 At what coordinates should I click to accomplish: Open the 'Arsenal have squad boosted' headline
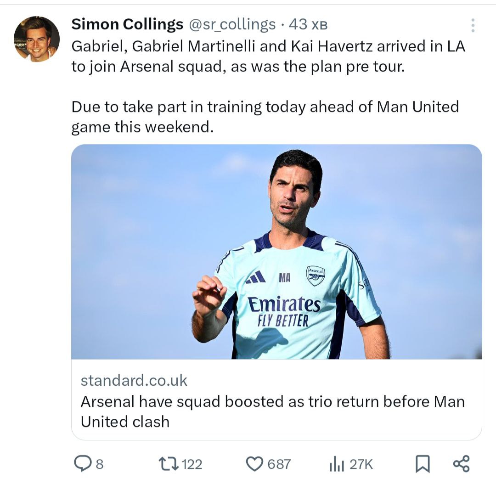(x=272, y=411)
